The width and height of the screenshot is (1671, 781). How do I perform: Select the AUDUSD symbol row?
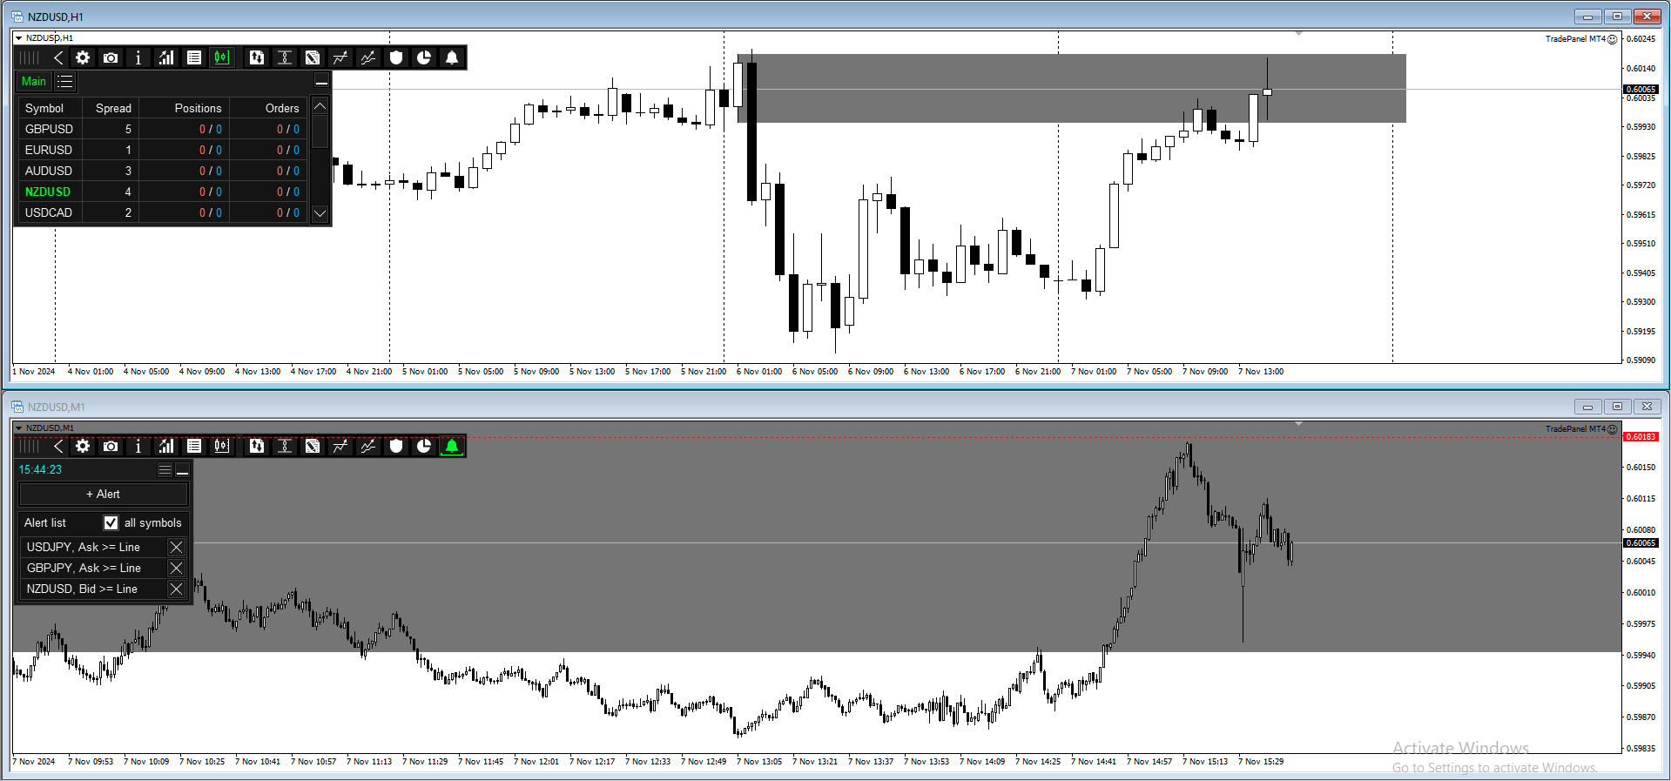pos(164,171)
